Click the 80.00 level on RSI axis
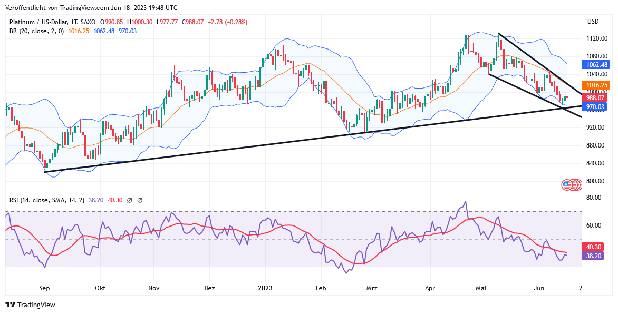 (x=594, y=198)
